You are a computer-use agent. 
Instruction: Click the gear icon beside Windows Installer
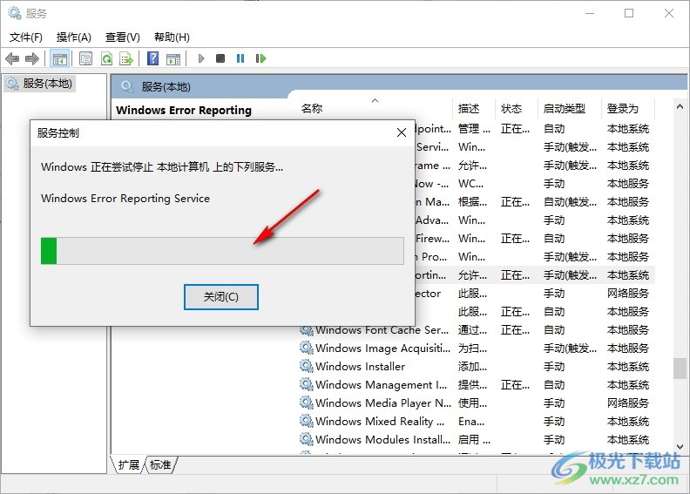pyautogui.click(x=307, y=366)
